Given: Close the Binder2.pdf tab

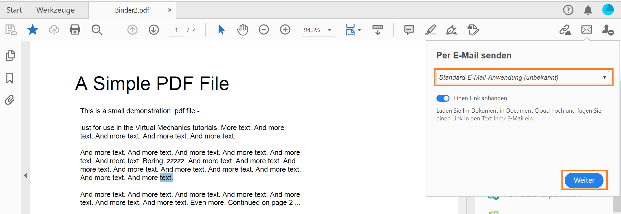Looking at the screenshot, I should pyautogui.click(x=169, y=10).
